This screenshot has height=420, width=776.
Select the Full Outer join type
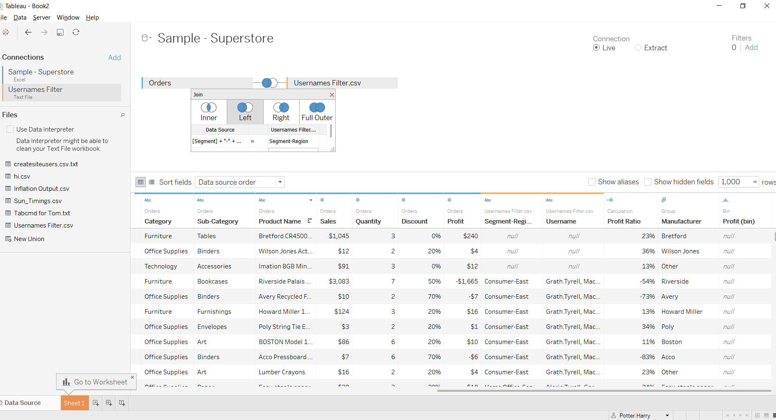coord(317,112)
